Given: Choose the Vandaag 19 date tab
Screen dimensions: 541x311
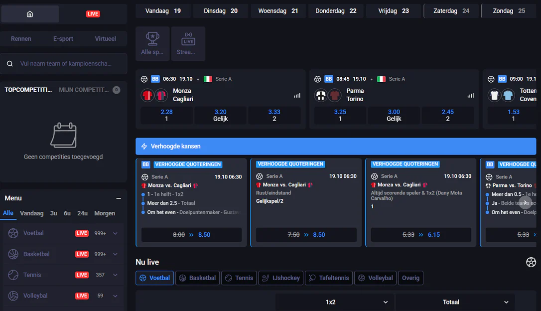Looking at the screenshot, I should 163,10.
